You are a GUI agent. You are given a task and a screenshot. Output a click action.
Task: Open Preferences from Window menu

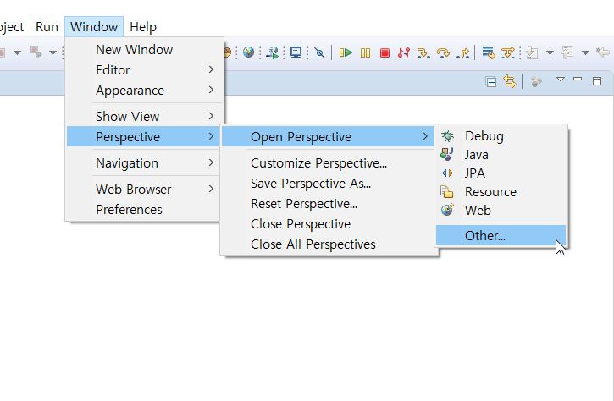tap(143, 209)
